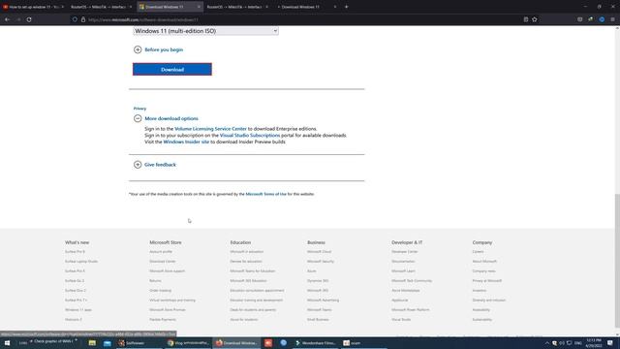Open Dynamics 365 footer link
The height and width of the screenshot is (349, 620).
318,281
